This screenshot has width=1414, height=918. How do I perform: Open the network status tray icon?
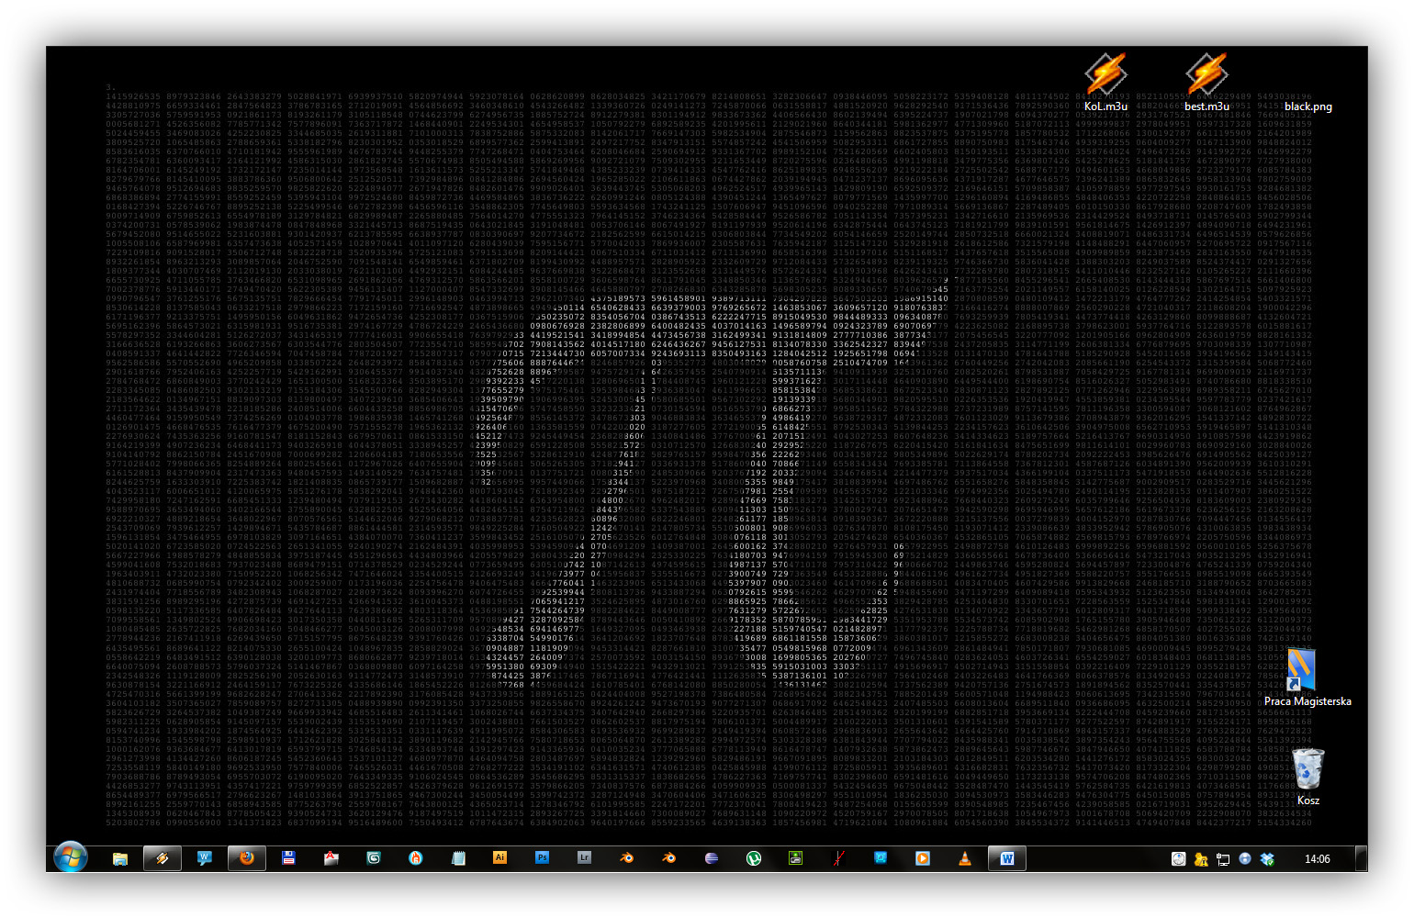(x=1223, y=859)
